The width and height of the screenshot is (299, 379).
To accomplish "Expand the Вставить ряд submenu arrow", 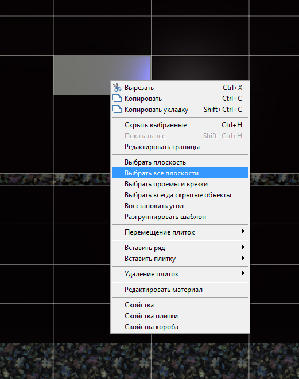I will tap(243, 247).
